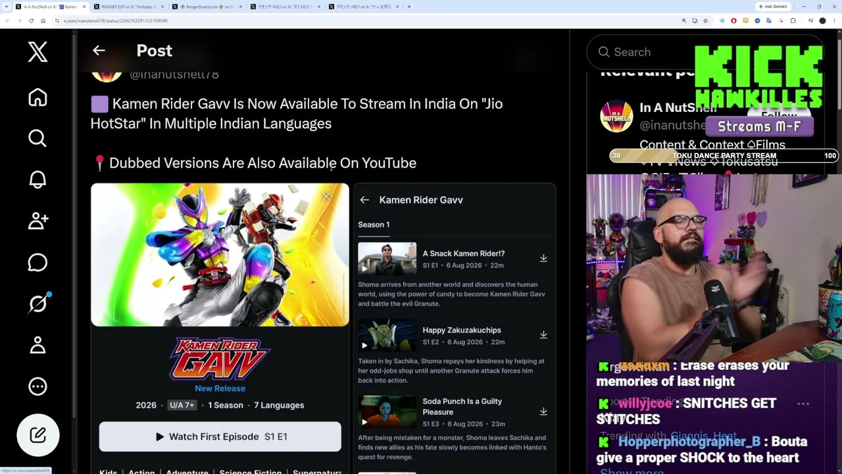Go back from the Post view

tap(99, 51)
